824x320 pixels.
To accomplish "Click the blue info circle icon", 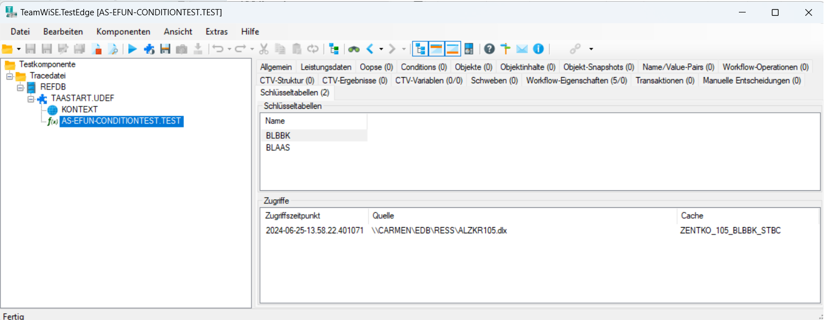I will pos(539,49).
